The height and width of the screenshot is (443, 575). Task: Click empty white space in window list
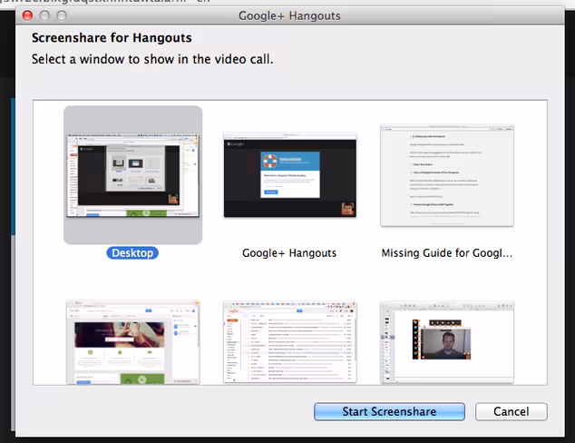point(289,281)
